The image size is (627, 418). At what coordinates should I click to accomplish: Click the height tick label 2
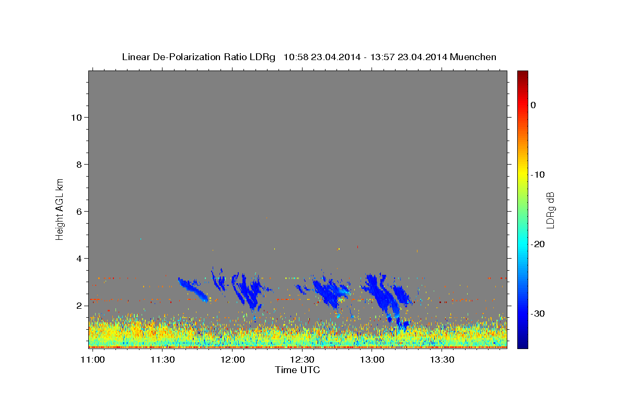click(79, 306)
